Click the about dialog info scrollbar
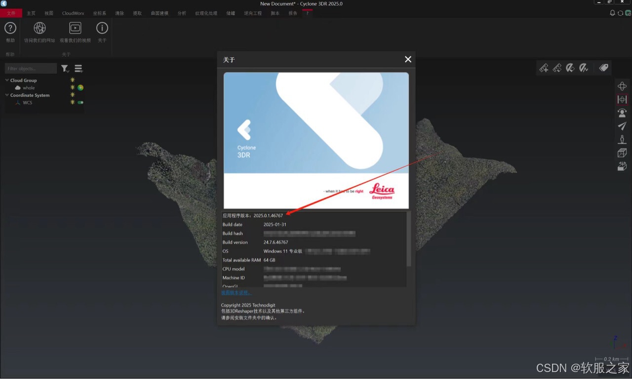This screenshot has height=379, width=632. coord(408,239)
